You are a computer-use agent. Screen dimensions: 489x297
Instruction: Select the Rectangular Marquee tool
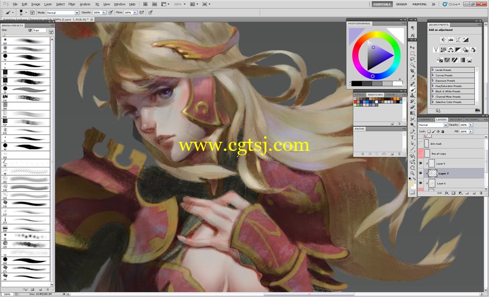click(412, 53)
